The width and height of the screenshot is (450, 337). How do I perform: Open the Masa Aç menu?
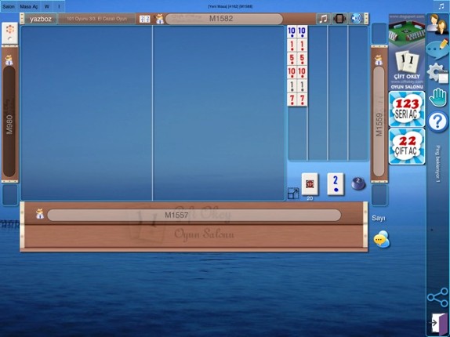[29, 6]
